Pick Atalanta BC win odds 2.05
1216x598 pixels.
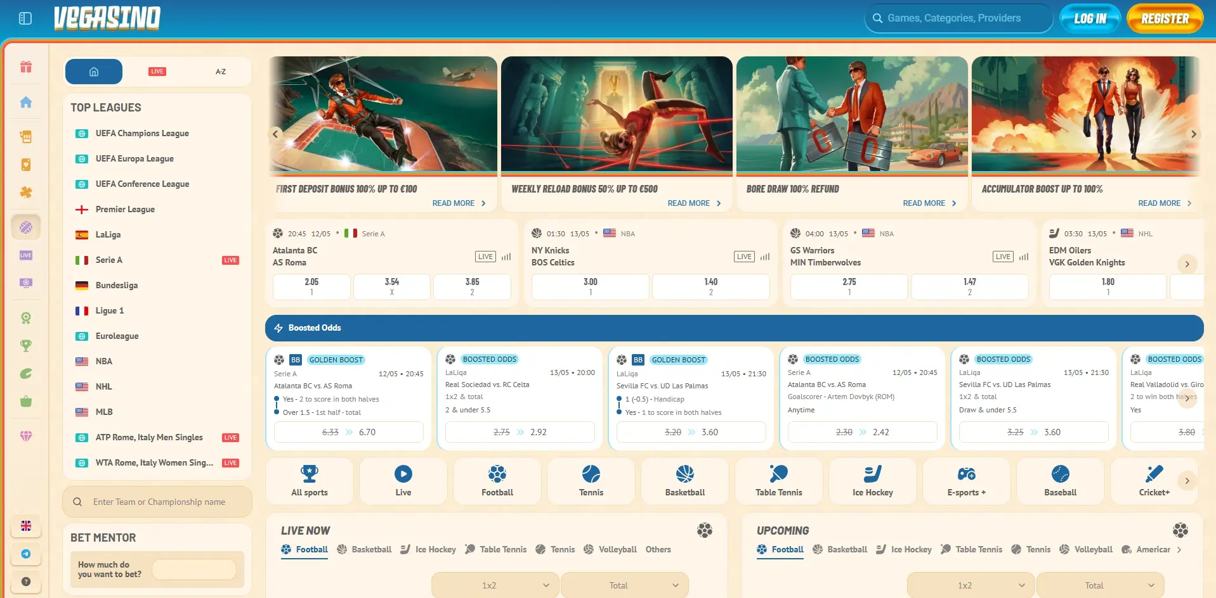click(x=311, y=287)
